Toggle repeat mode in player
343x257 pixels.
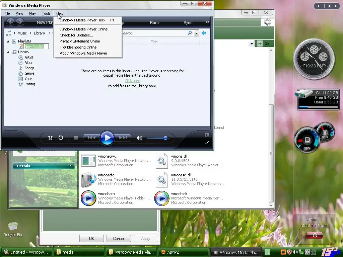[61, 138]
